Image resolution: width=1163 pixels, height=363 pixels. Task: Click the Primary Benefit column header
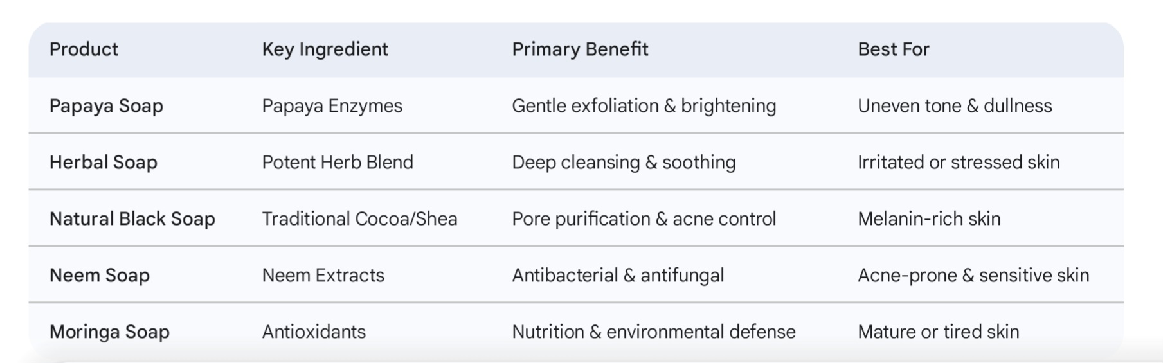click(x=580, y=49)
